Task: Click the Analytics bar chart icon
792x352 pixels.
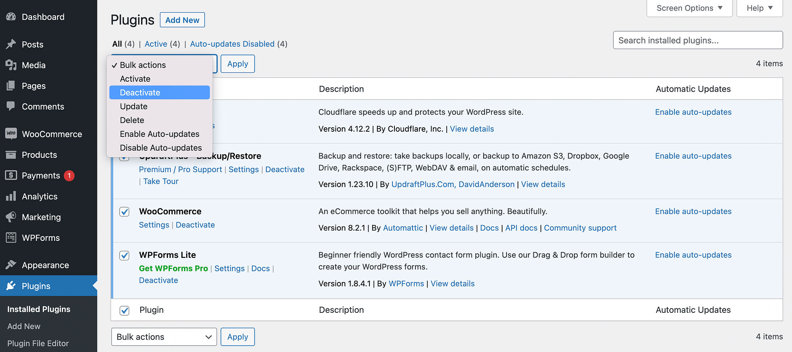Action: coord(11,196)
